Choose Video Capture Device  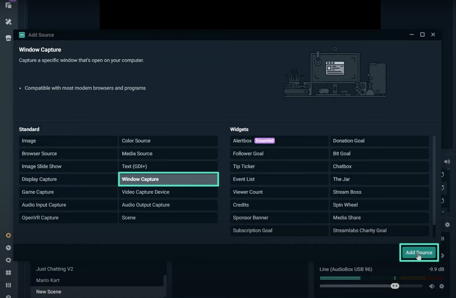point(168,192)
